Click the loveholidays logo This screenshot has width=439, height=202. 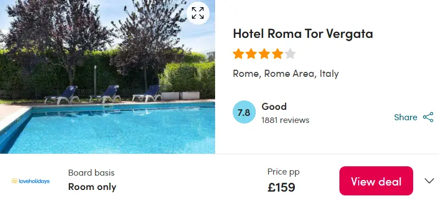(30, 181)
